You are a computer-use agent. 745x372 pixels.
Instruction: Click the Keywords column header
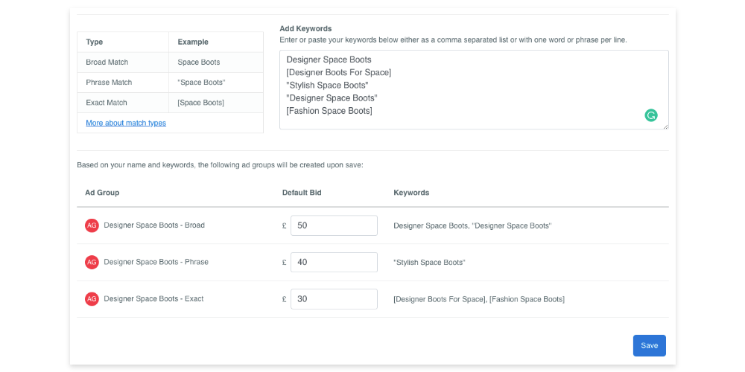pyautogui.click(x=411, y=193)
